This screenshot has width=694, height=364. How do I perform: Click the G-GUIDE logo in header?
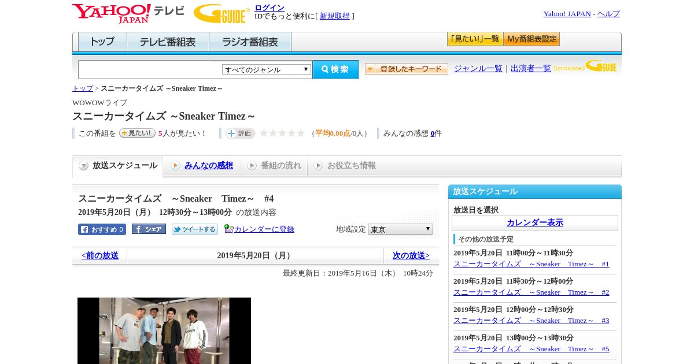222,14
